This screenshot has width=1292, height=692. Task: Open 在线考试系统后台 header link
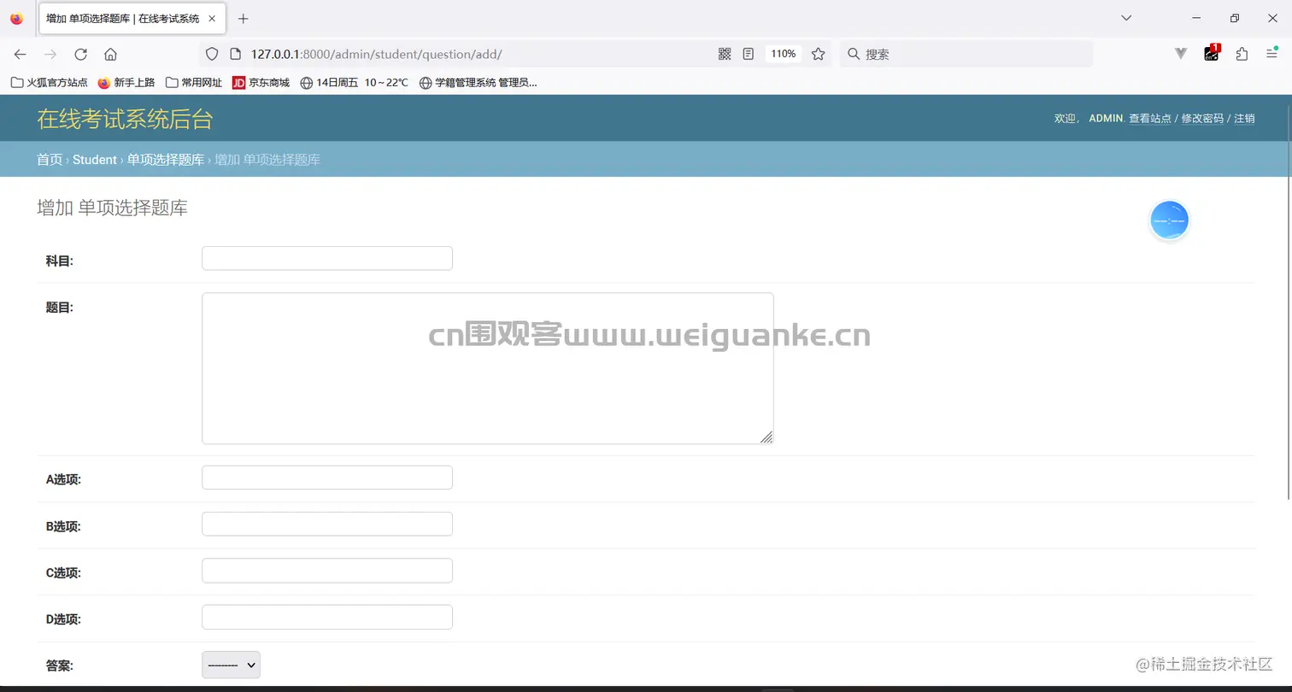(125, 119)
